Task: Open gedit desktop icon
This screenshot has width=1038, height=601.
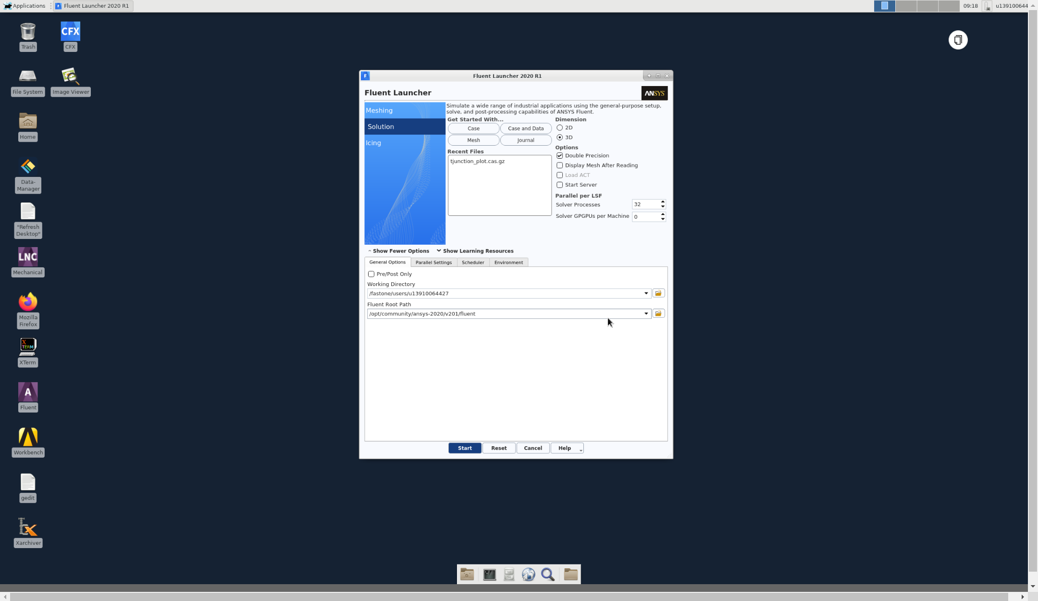Action: [x=28, y=488]
